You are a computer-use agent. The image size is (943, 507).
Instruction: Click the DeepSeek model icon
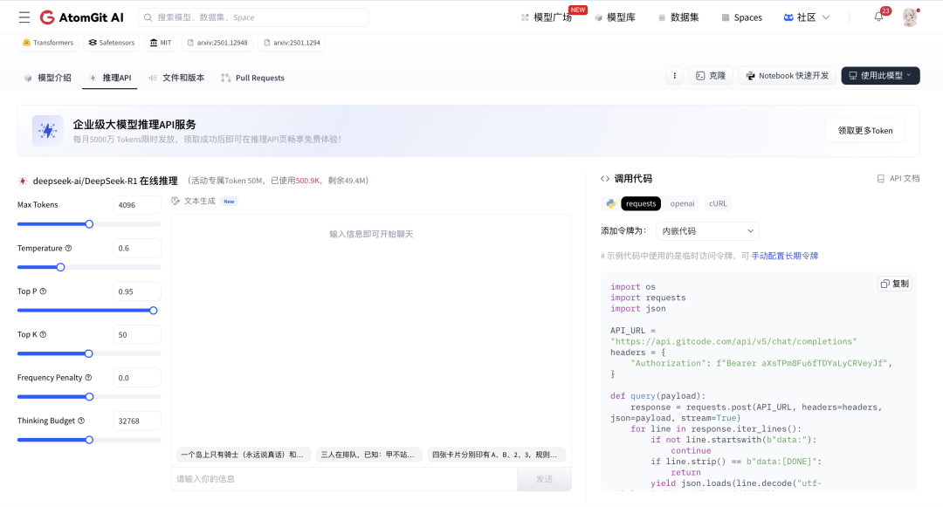(23, 181)
